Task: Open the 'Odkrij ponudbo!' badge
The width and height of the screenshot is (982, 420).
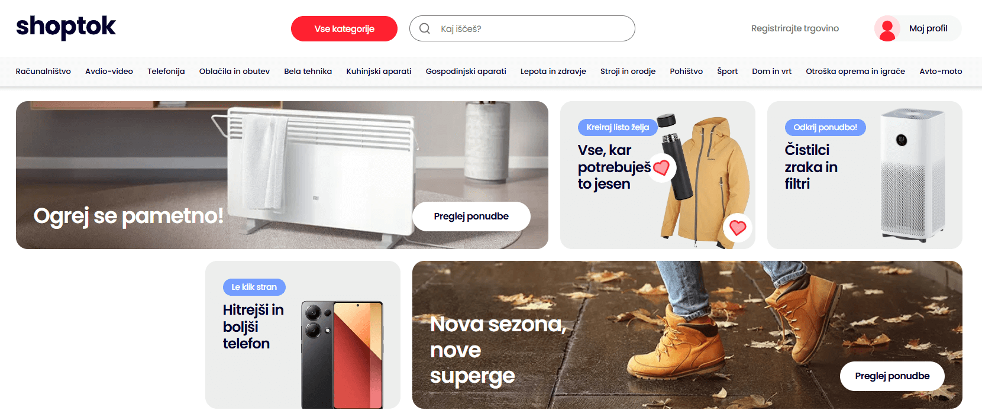Action: click(x=825, y=127)
